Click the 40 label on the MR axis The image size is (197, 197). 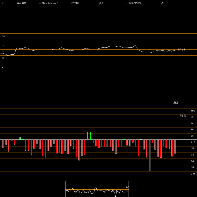click(192, 130)
